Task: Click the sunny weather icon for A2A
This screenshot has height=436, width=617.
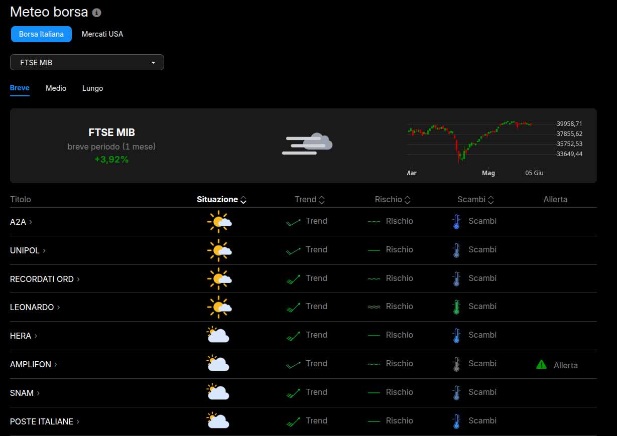Action: [x=219, y=222]
